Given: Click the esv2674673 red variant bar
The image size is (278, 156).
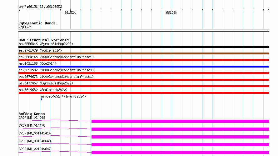Looking at the screenshot, I should click(144, 80).
